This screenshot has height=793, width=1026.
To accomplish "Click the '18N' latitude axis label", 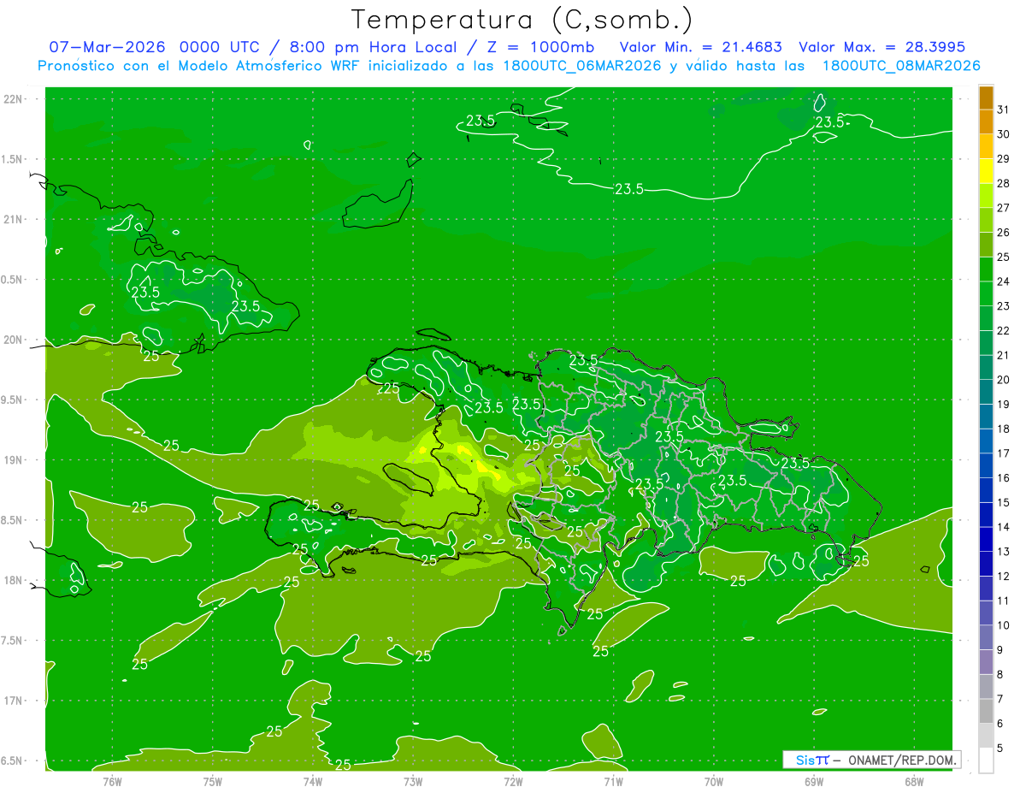I will [14, 580].
